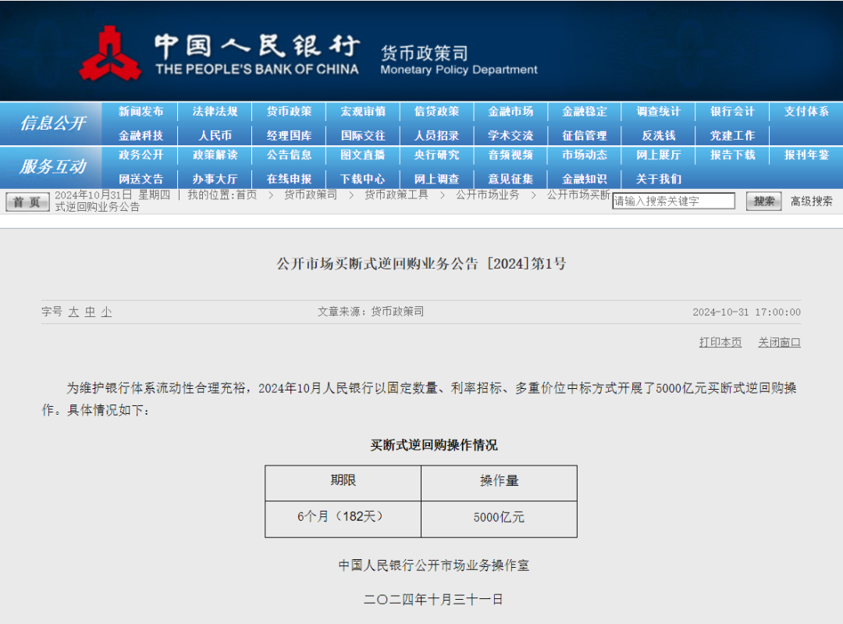This screenshot has width=843, height=624.
Task: Open the 公告信息 menu item
Action: 289,155
